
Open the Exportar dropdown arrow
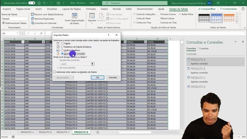pyautogui.click(x=92, y=23)
